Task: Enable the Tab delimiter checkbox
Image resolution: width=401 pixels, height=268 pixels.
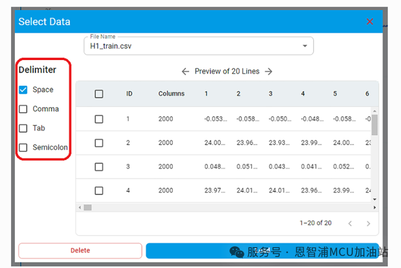Action: click(x=23, y=128)
